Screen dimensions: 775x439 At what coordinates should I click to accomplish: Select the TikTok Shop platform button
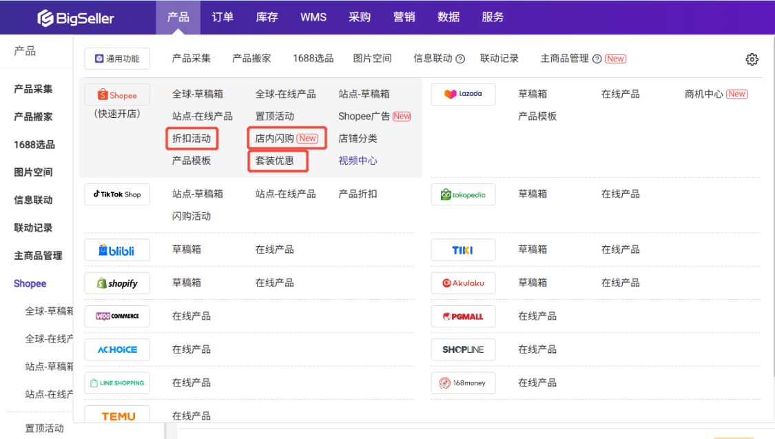(117, 194)
